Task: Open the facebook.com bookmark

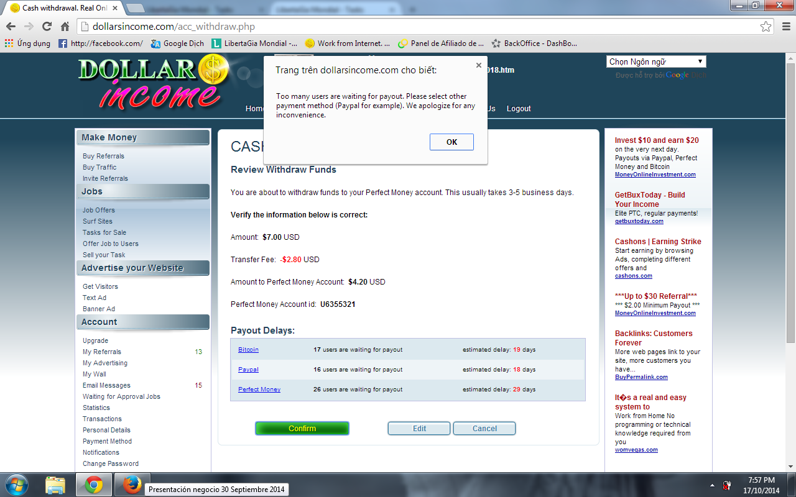Action: (x=101, y=43)
